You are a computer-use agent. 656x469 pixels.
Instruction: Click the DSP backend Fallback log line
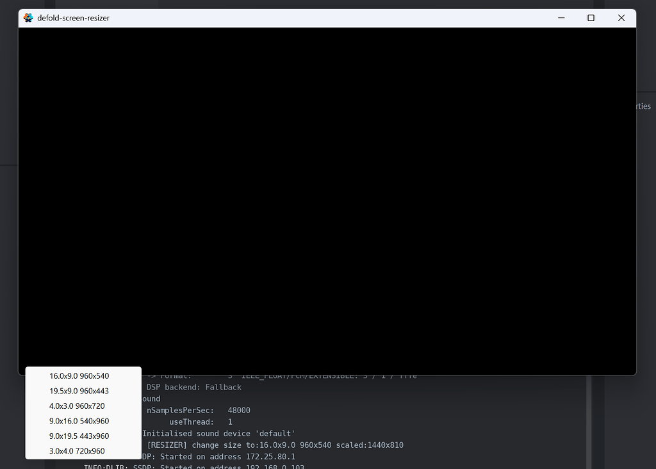(x=193, y=387)
